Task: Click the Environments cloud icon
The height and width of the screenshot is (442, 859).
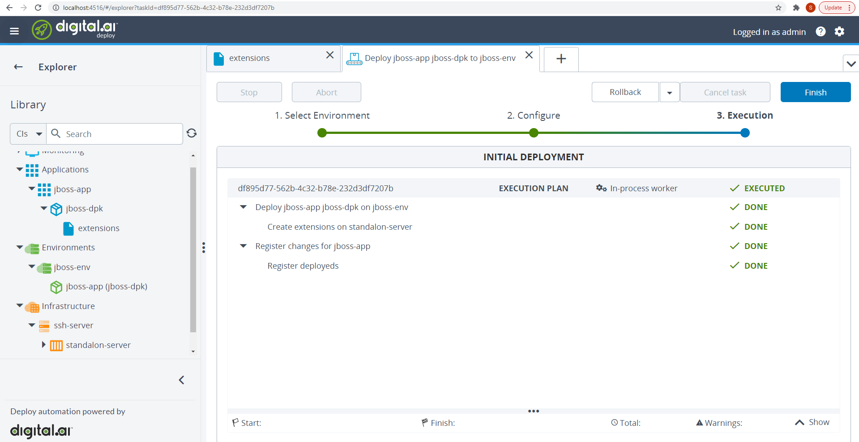Action: point(32,248)
